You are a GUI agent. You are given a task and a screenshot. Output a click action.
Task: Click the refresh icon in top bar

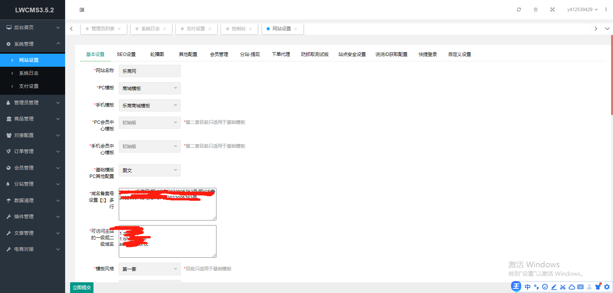[x=519, y=10]
